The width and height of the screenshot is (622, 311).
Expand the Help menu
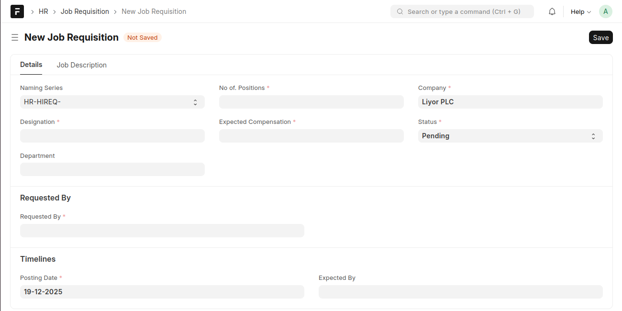[580, 11]
